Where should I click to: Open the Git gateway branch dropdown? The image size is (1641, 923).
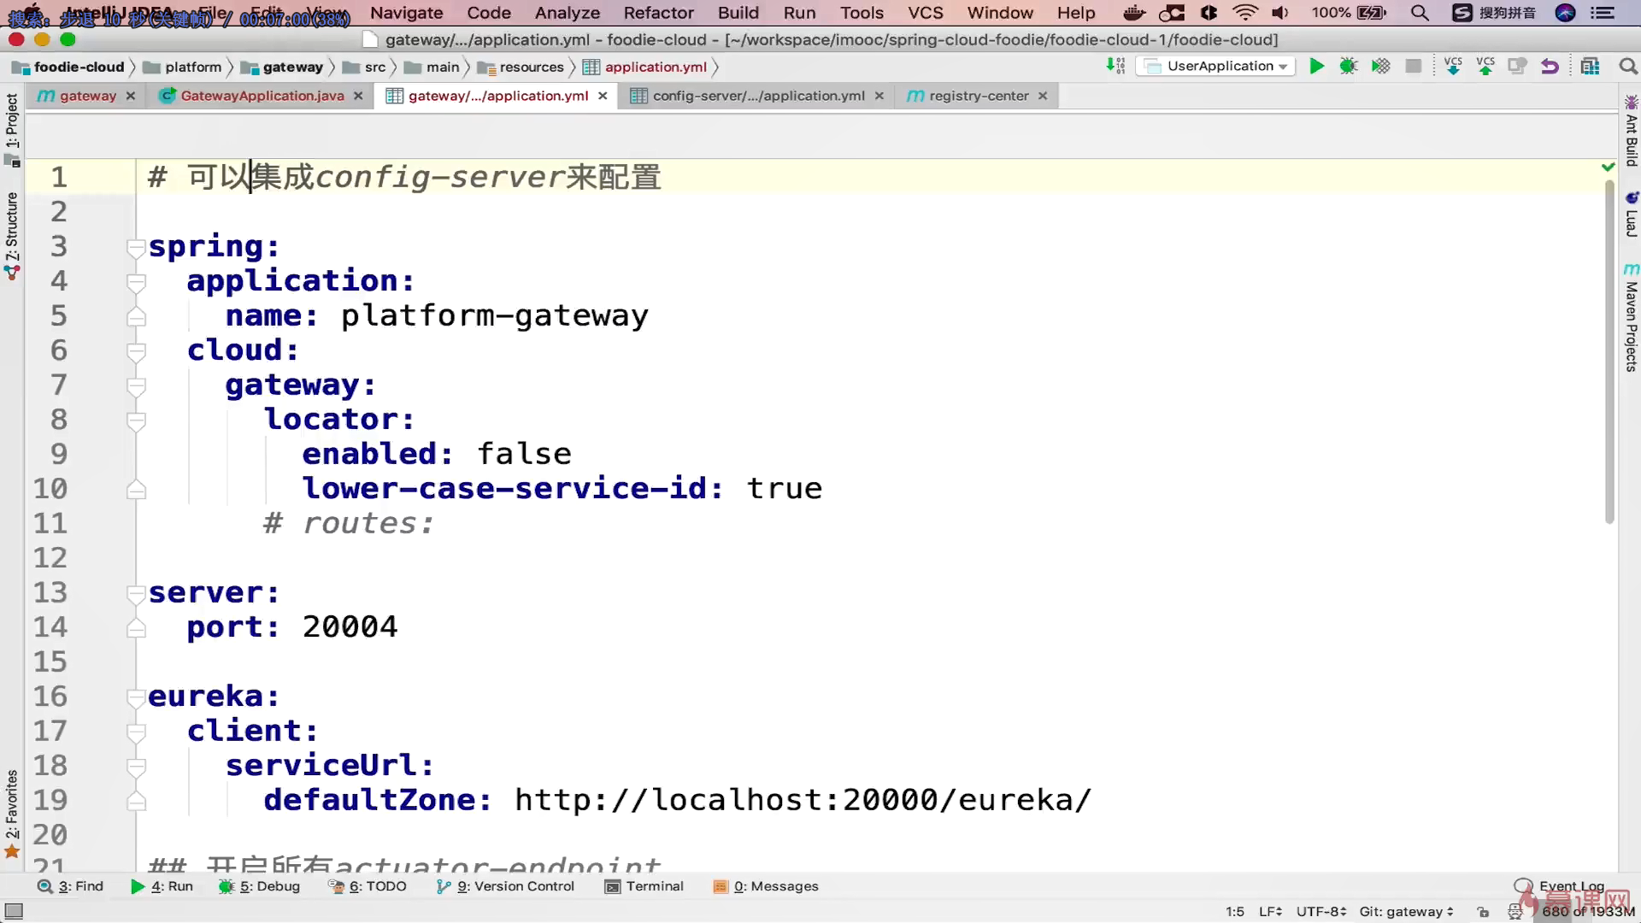pyautogui.click(x=1406, y=911)
